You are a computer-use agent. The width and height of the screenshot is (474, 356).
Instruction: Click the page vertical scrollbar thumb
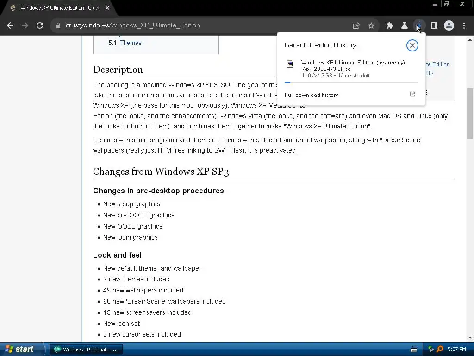(x=470, y=114)
